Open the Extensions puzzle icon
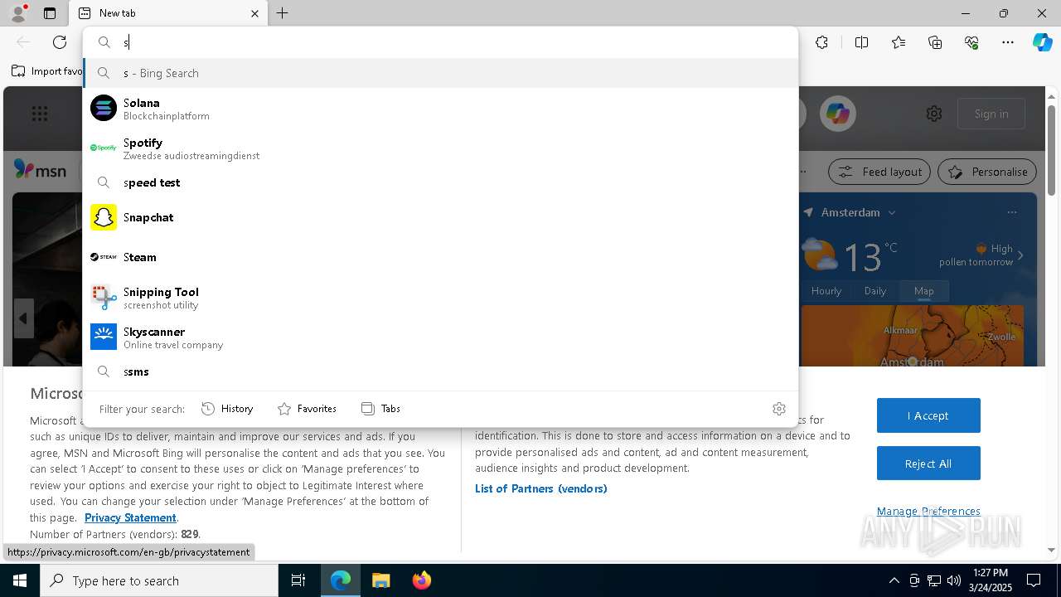This screenshot has height=597, width=1061. coord(821,42)
